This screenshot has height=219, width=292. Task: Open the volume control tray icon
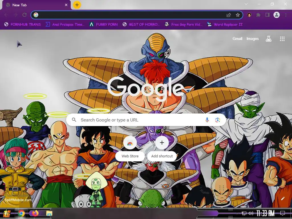coord(251,213)
